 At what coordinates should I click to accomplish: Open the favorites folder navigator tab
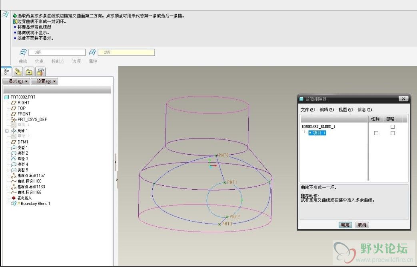click(x=29, y=72)
